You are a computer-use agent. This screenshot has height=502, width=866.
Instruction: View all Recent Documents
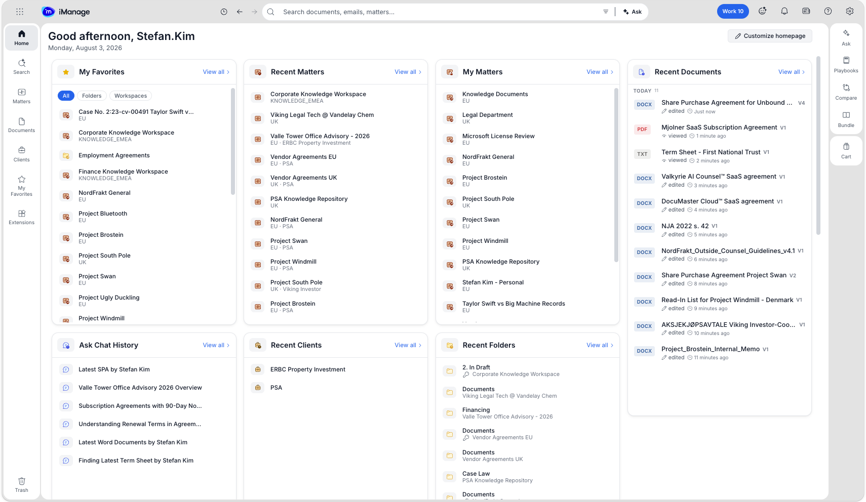click(x=792, y=72)
